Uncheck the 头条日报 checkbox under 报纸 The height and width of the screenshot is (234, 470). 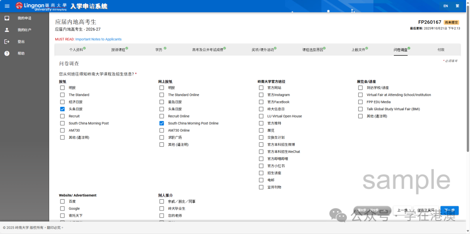click(x=62, y=109)
